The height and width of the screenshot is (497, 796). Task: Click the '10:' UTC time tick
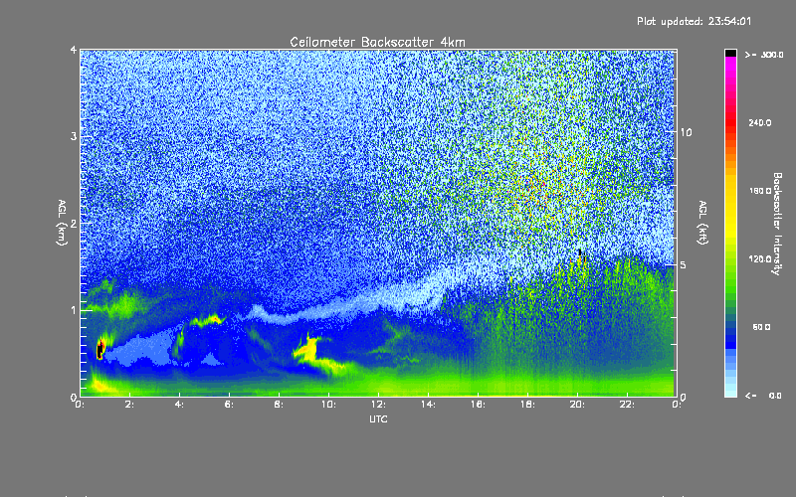point(328,405)
